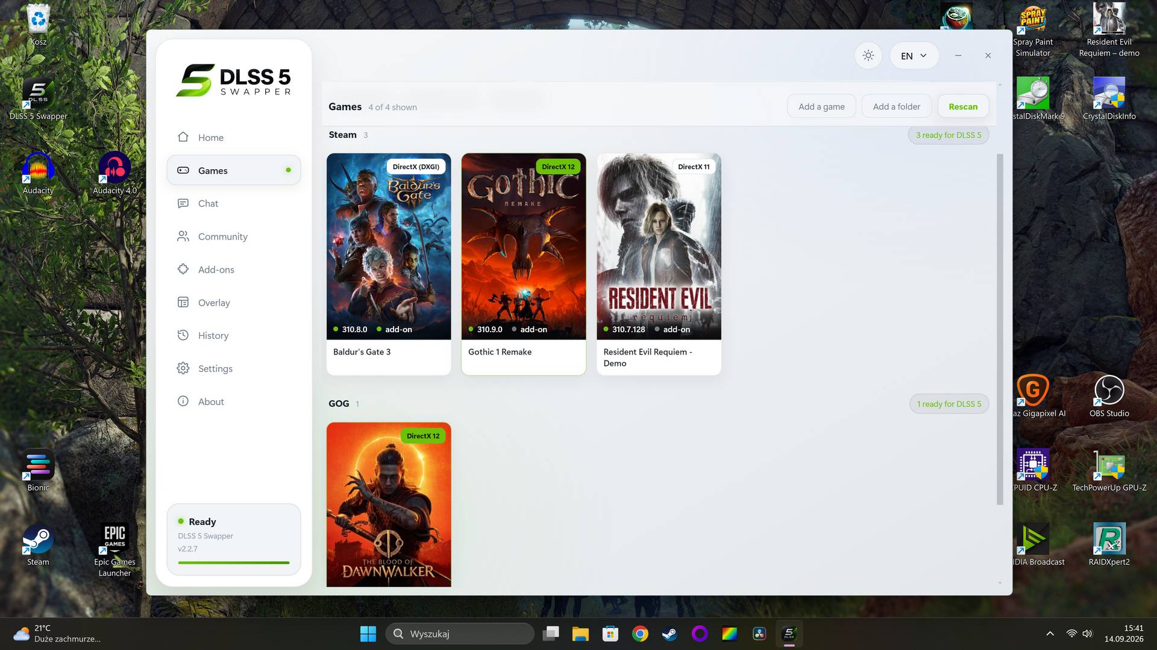Select the DLSS 5 Swapper desktop shortcut
Image resolution: width=1157 pixels, height=650 pixels.
[38, 99]
